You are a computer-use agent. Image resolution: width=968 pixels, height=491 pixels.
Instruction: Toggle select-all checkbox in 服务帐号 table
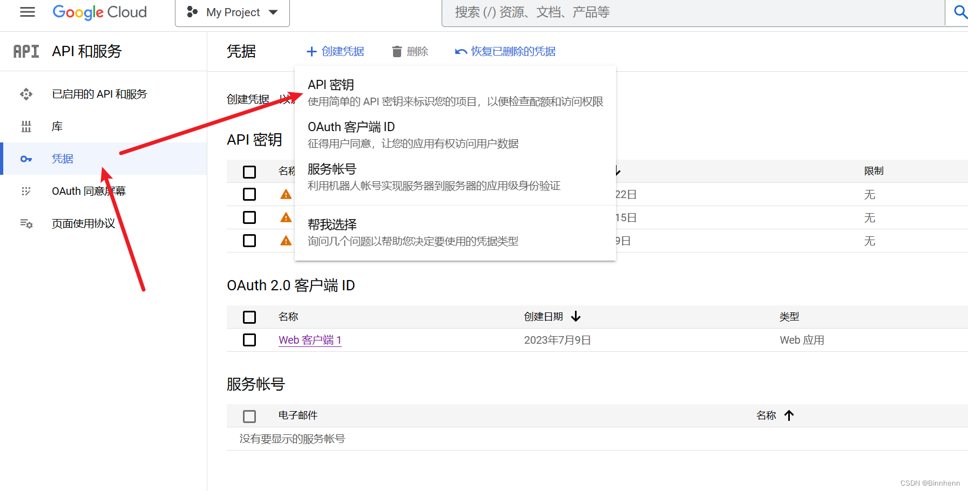coord(249,417)
